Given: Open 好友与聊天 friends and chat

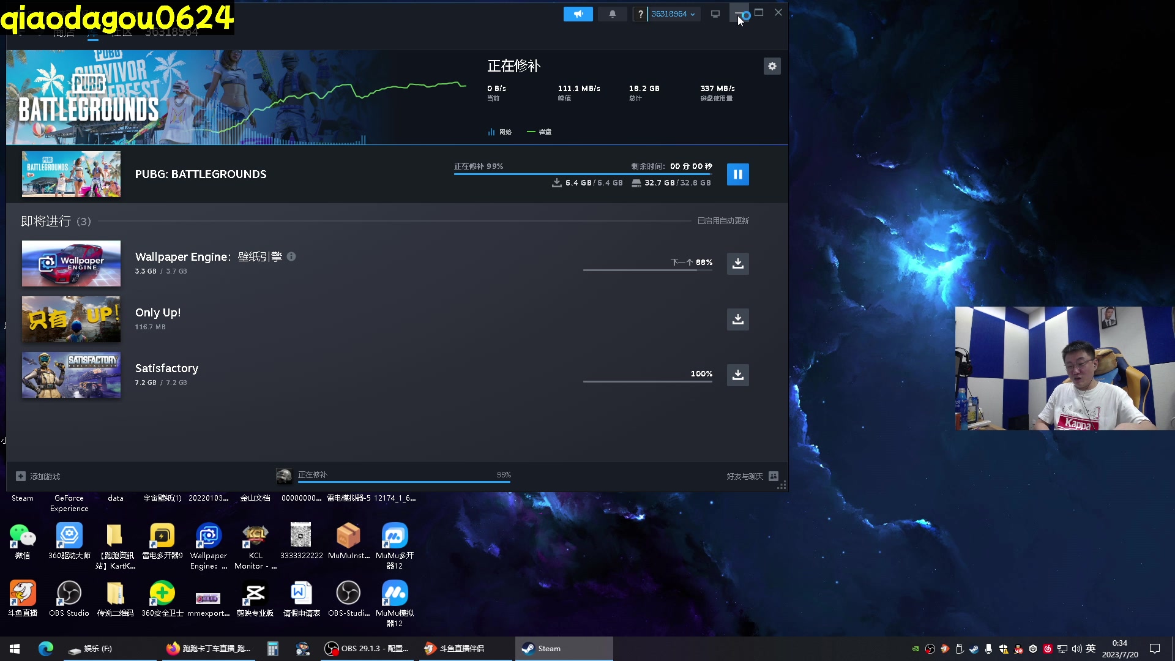Looking at the screenshot, I should (752, 476).
